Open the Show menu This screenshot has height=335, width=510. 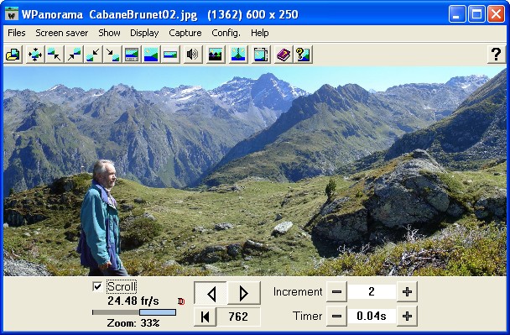coord(109,33)
